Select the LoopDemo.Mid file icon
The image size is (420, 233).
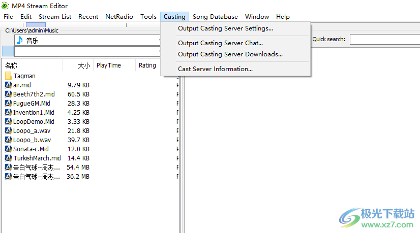pyautogui.click(x=8, y=121)
